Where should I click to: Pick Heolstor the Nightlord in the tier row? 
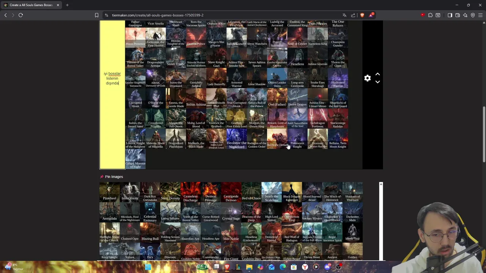(237, 139)
